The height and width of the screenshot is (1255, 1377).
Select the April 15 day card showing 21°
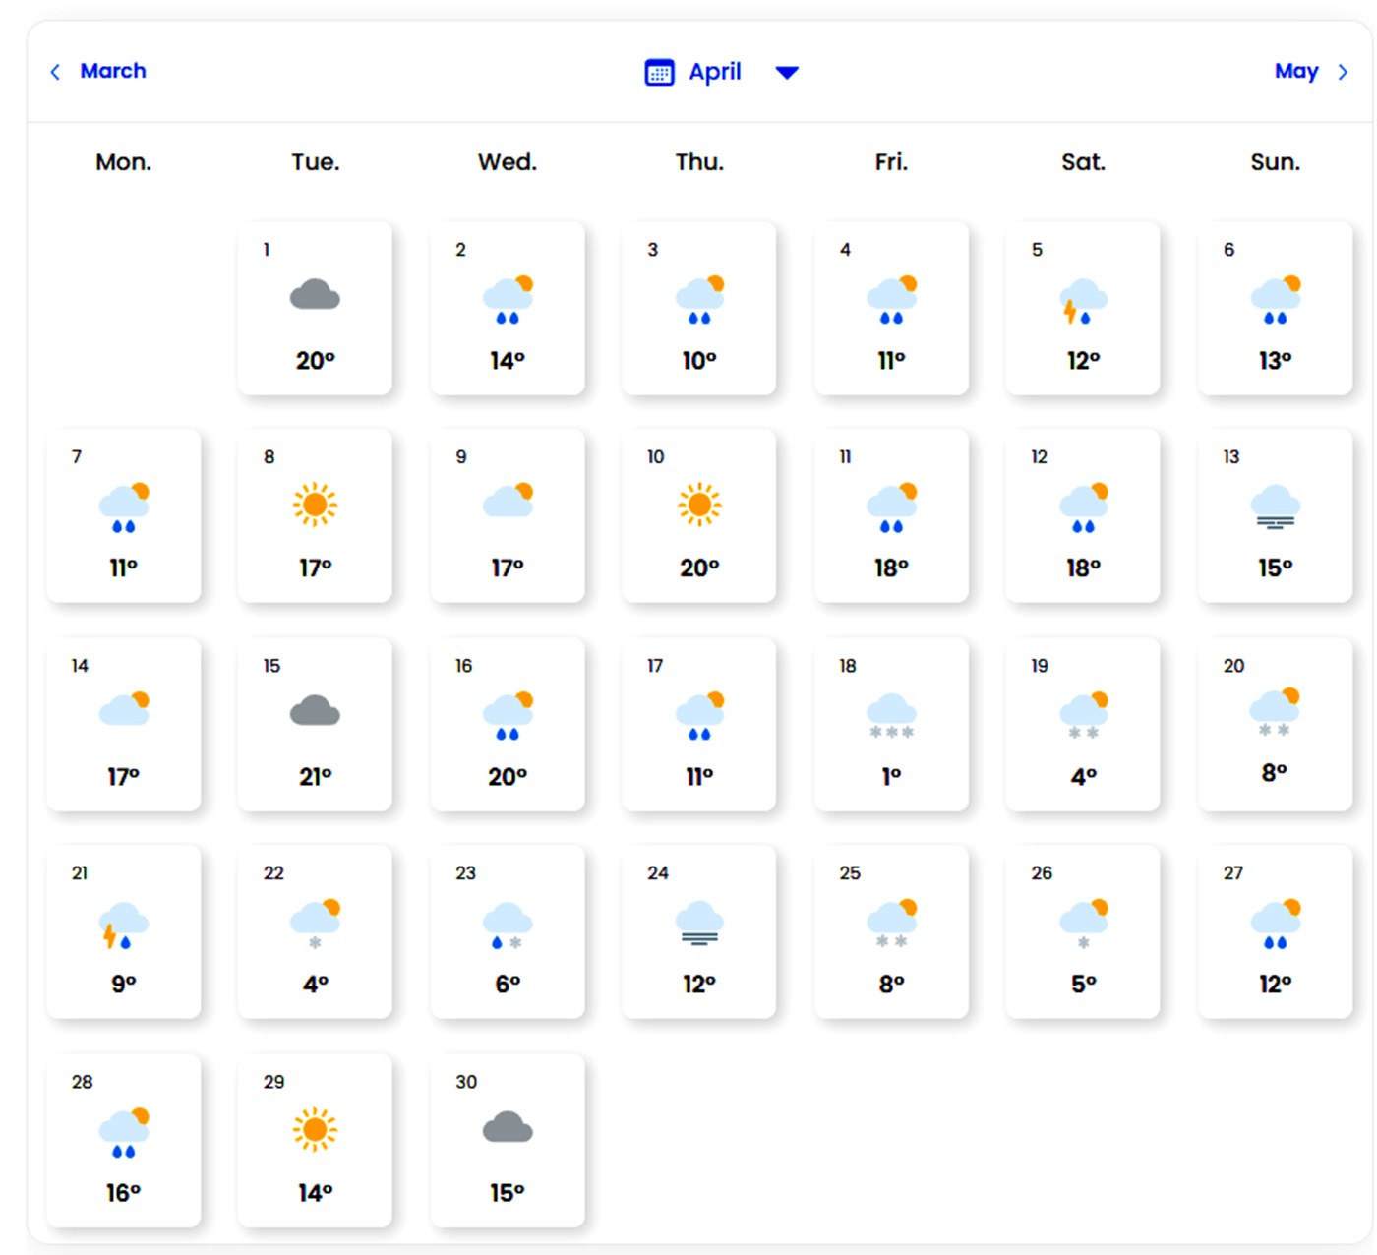[315, 725]
